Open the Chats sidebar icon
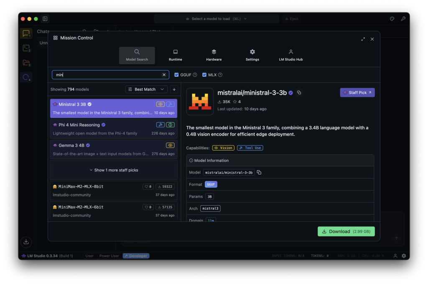Image resolution: width=428 pixels, height=284 pixels. [x=26, y=33]
